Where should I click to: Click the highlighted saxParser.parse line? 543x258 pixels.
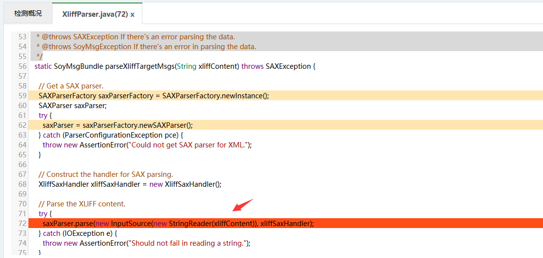point(286,224)
